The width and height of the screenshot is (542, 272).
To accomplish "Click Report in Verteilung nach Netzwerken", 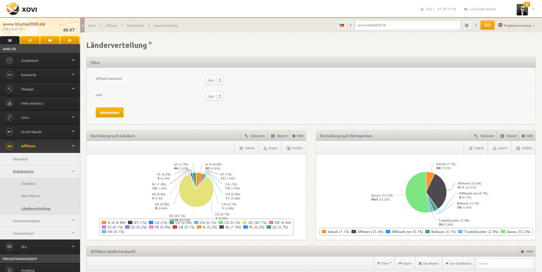I will coord(508,136).
